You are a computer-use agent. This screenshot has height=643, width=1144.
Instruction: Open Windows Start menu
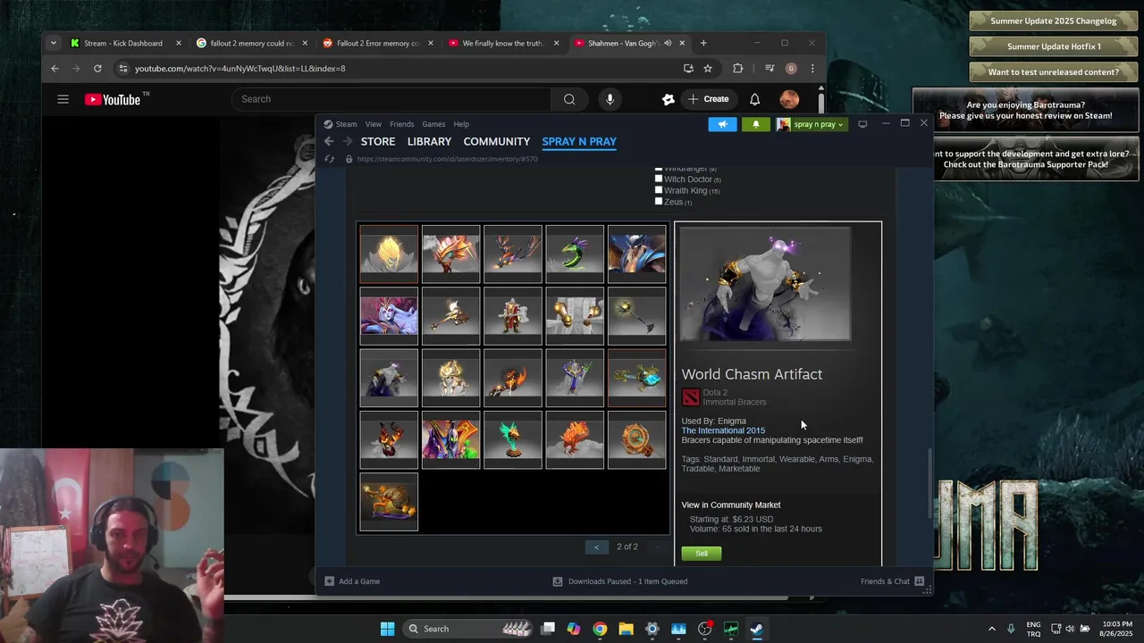point(387,629)
